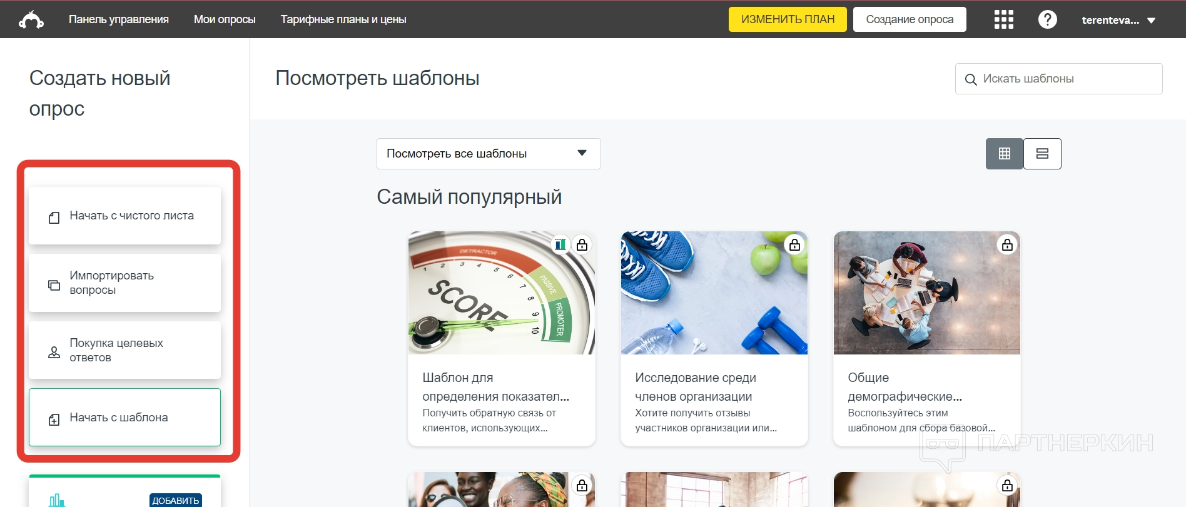
Task: Click the blank page icon for Начать с чистого листа
Action: coord(54,218)
